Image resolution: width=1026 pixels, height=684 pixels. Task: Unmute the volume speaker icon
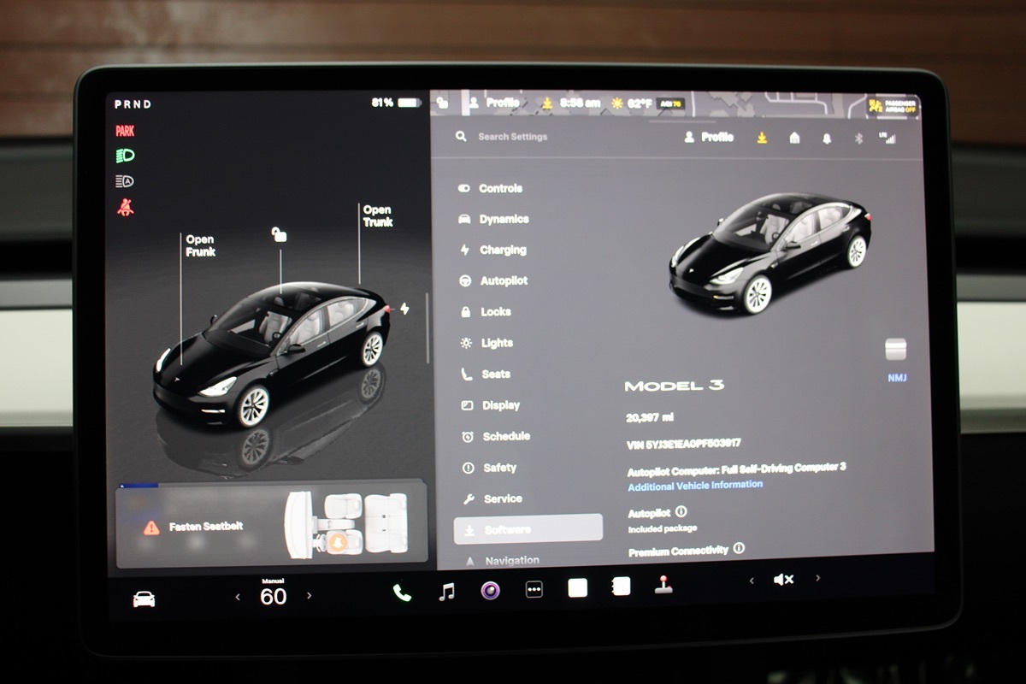click(x=783, y=580)
